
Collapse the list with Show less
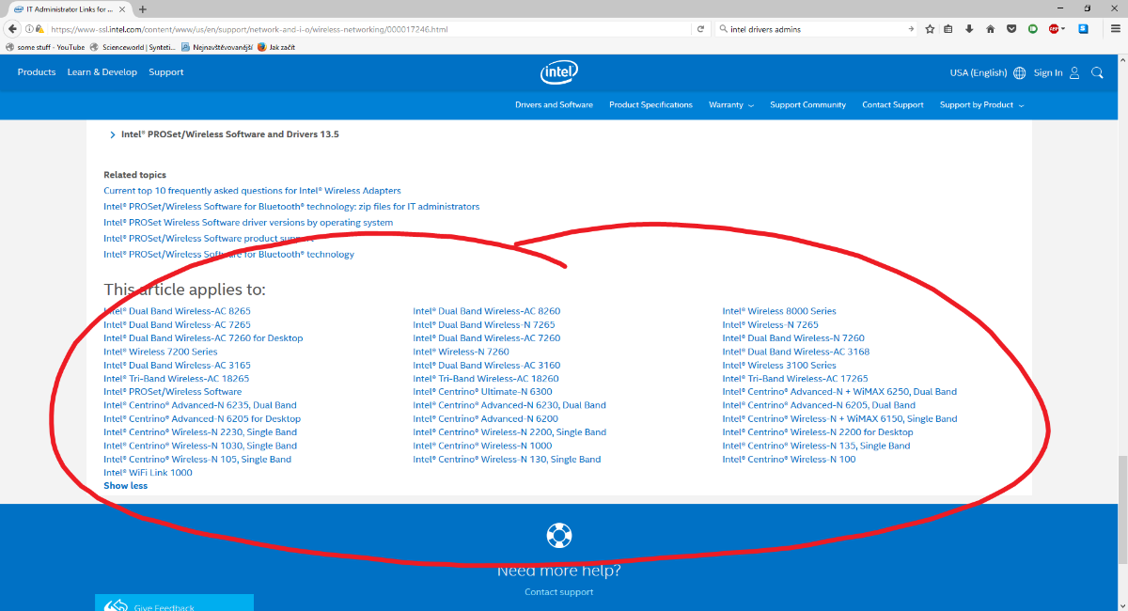[125, 486]
